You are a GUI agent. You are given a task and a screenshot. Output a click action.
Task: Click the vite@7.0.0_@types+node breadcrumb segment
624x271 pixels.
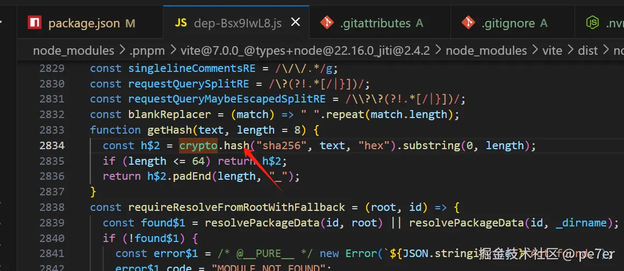(x=306, y=50)
